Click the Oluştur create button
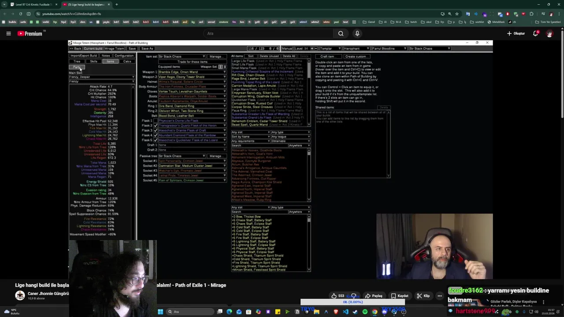 pyautogui.click(x=516, y=33)
